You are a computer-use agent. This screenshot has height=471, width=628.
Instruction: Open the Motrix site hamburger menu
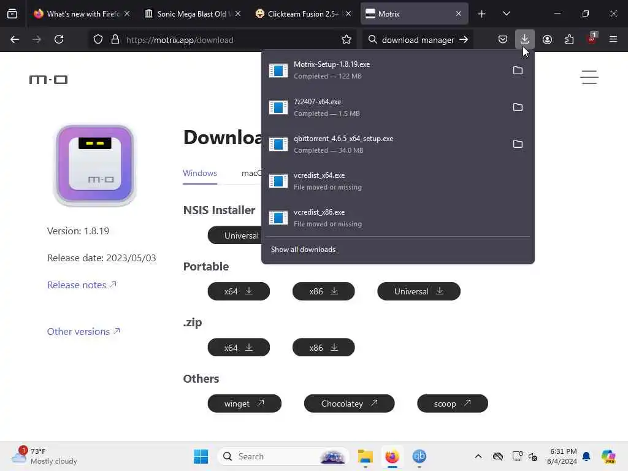[589, 77]
